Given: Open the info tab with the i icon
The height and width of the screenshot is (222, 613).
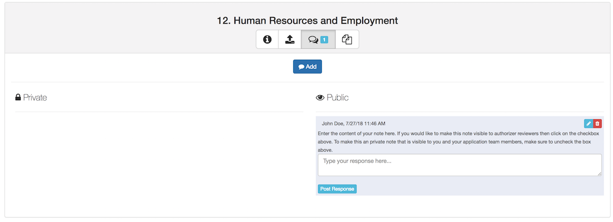Looking at the screenshot, I should click(x=267, y=39).
